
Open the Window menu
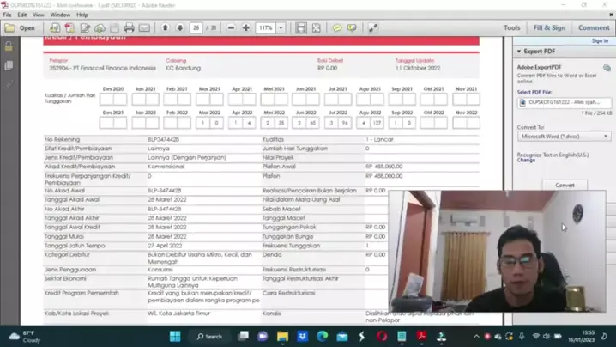(60, 15)
